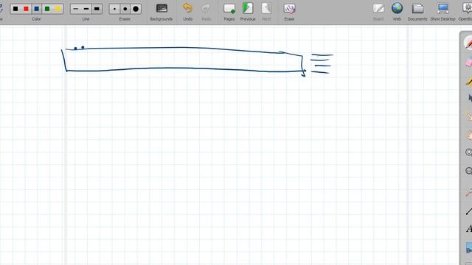This screenshot has height=265, width=472.
Task: Click the greyed-out Redo arrow
Action: (206, 12)
